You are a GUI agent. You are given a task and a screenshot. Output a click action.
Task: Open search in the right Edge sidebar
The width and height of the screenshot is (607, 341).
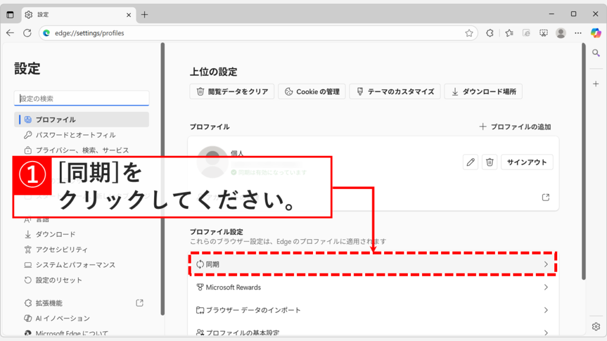coord(595,53)
